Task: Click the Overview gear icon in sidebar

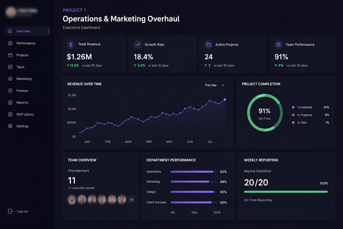Action: pyautogui.click(x=10, y=31)
